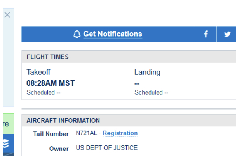Share flight on Facebook
Screen dimensions: 244x161
206,34
